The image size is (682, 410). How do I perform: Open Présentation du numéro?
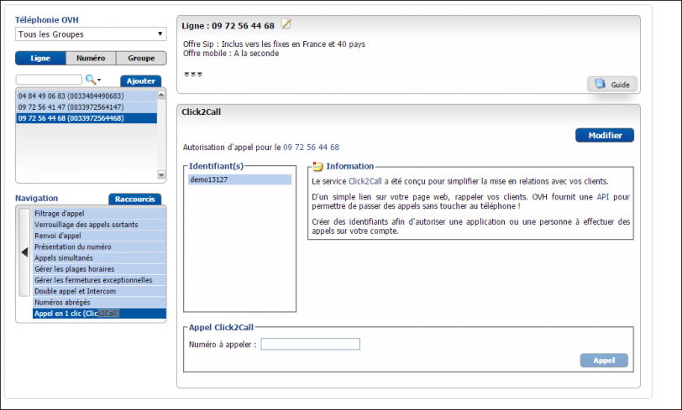tap(100, 247)
